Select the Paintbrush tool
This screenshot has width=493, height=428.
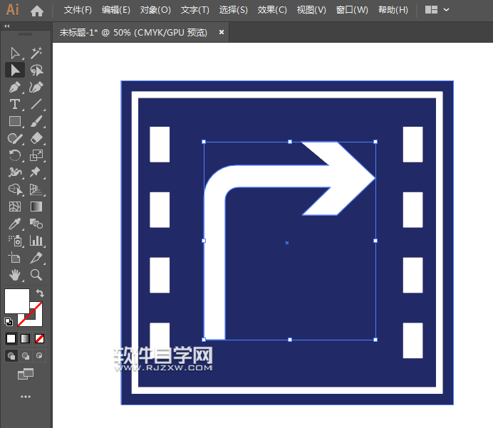[36, 121]
